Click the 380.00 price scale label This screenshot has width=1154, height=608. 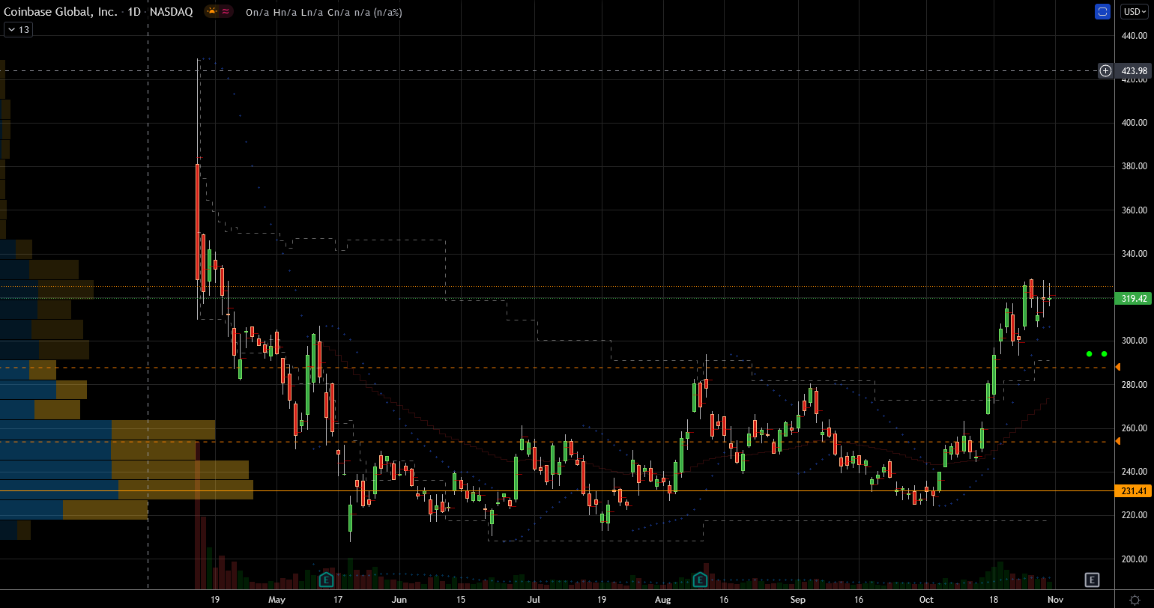(x=1135, y=166)
